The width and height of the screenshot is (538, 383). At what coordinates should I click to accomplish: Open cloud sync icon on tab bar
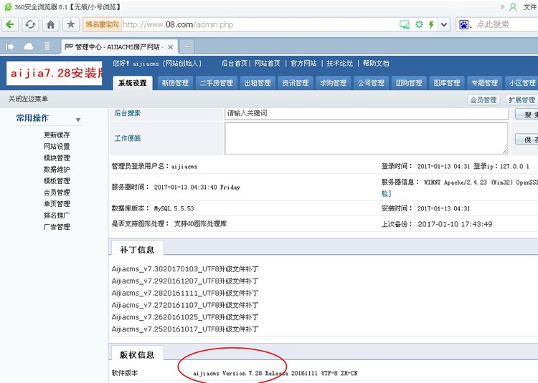[x=29, y=47]
